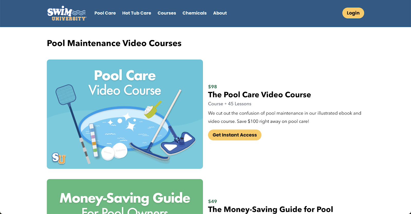This screenshot has width=411, height=214.
Task: Click the chlorine tablets illustration
Action: tap(114, 152)
